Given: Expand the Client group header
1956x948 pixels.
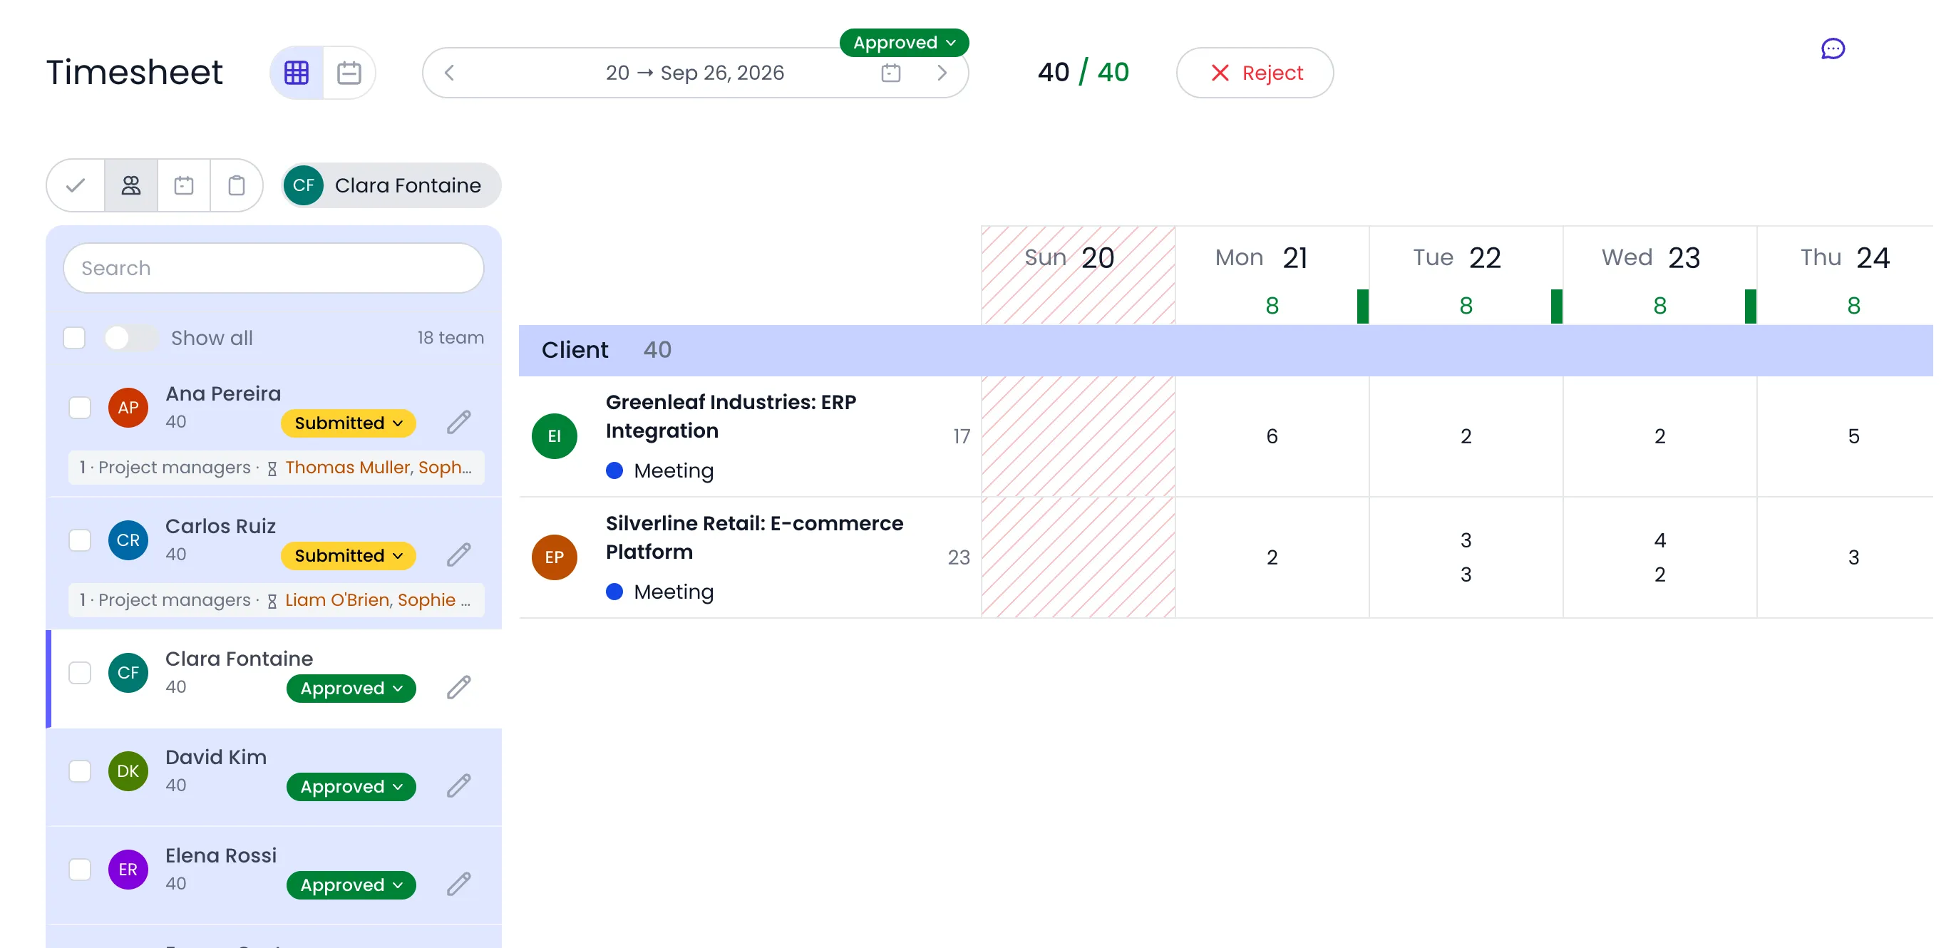Looking at the screenshot, I should [x=1225, y=350].
